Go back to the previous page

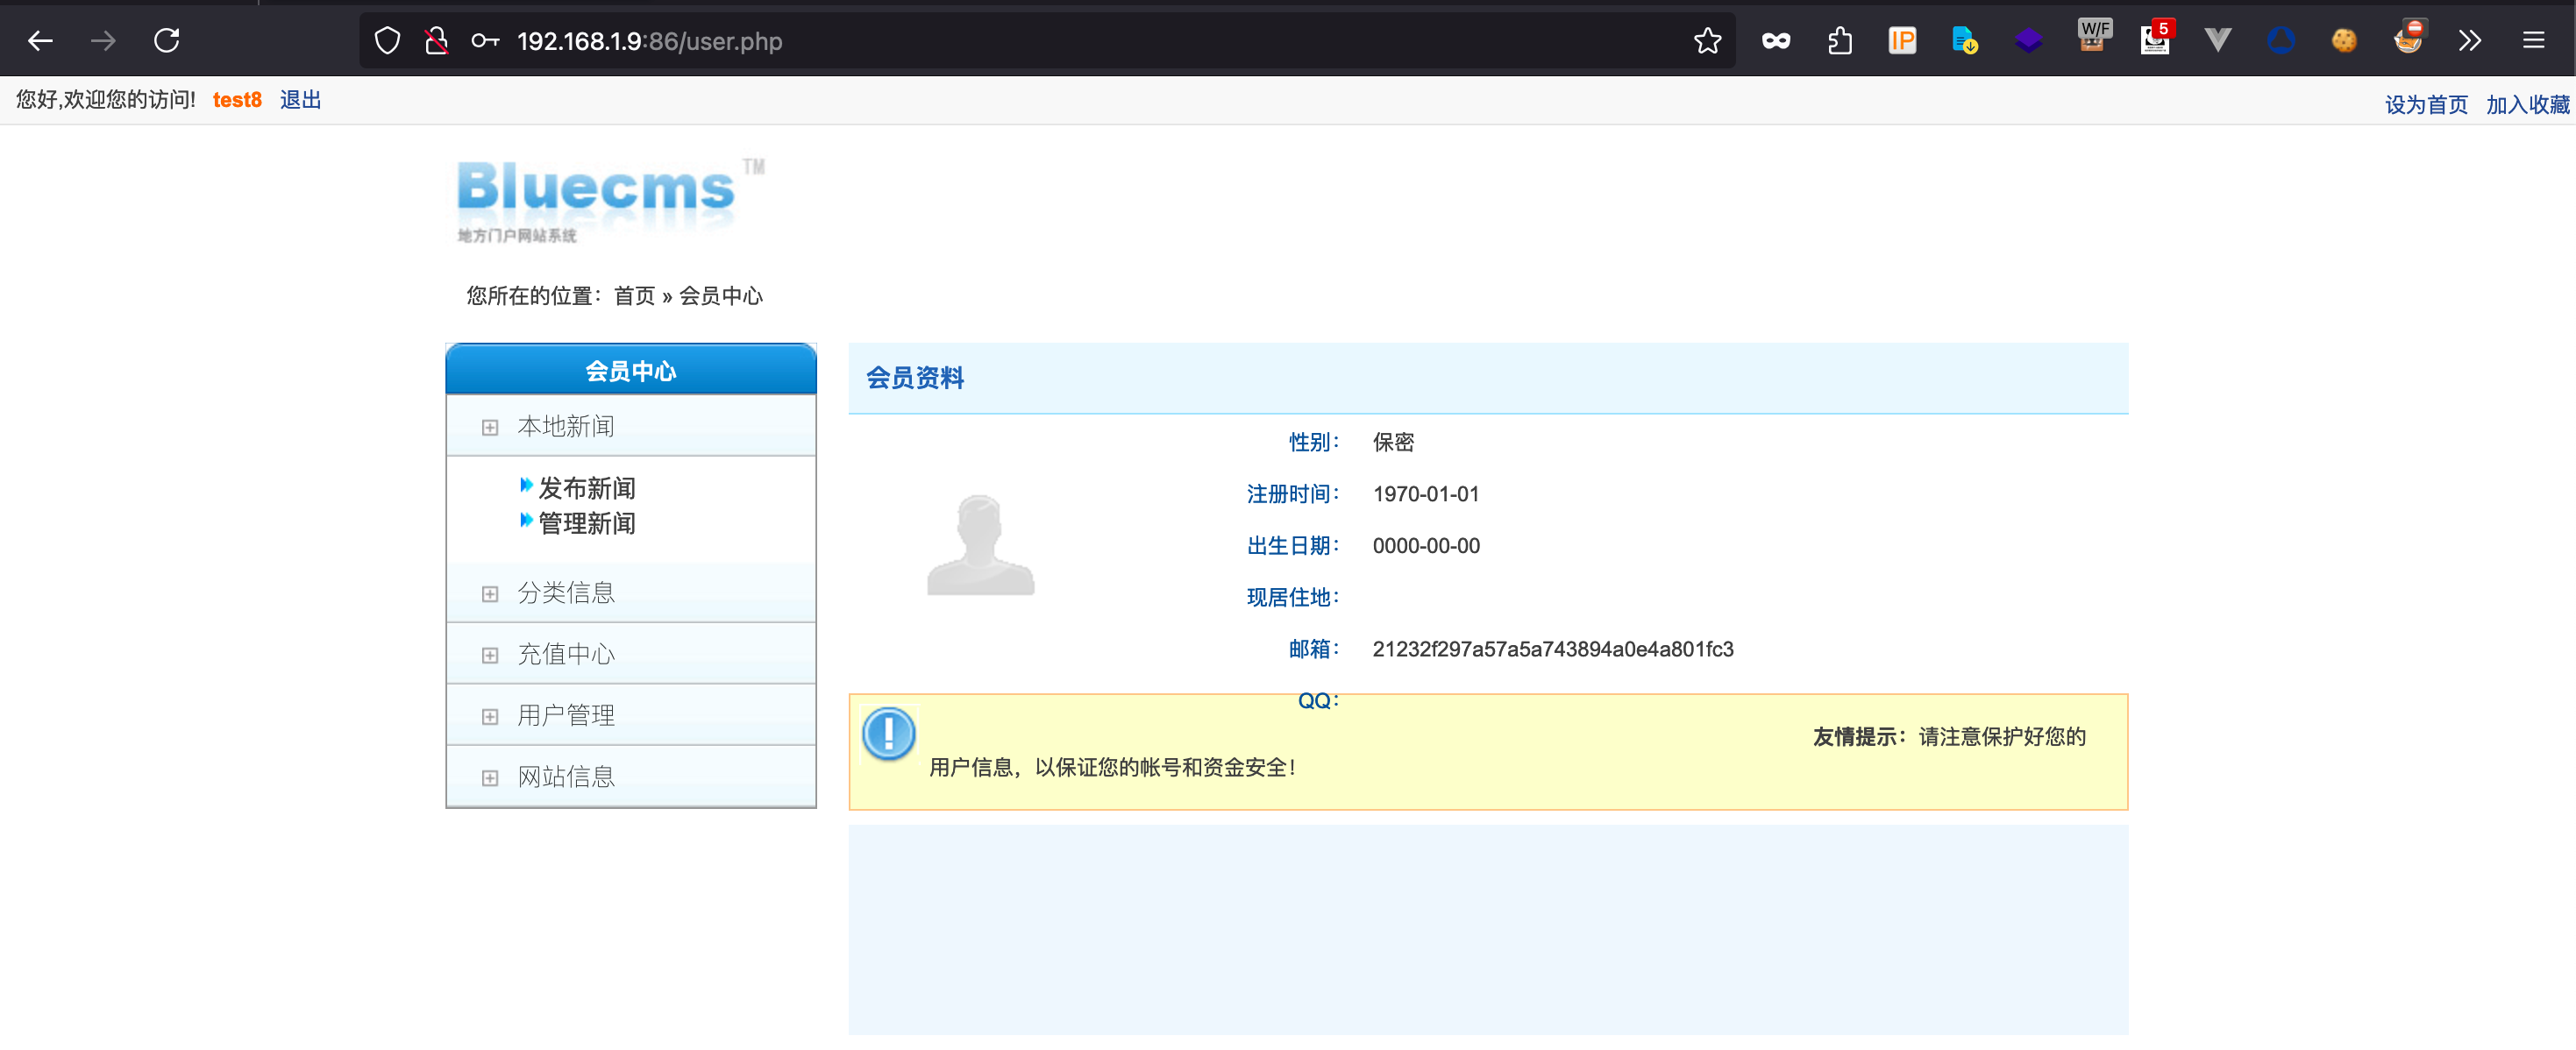[40, 41]
